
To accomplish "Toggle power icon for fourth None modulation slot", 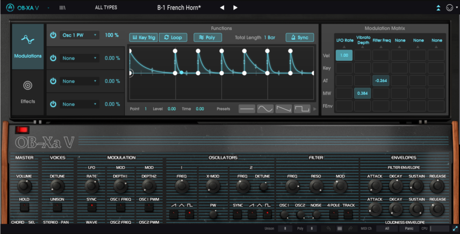I will click(x=53, y=104).
